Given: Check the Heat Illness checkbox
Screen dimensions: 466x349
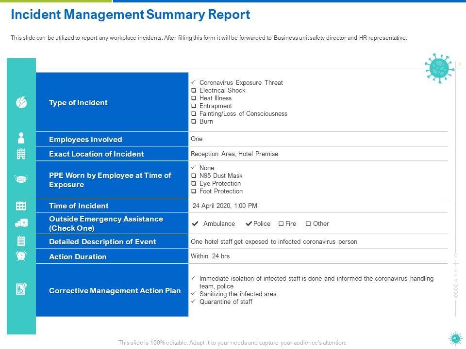Looking at the screenshot, I should [194, 98].
